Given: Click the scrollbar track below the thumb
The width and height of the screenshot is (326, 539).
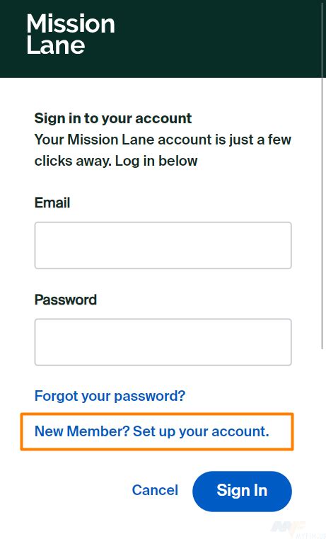Looking at the screenshot, I should click(x=323, y=443).
